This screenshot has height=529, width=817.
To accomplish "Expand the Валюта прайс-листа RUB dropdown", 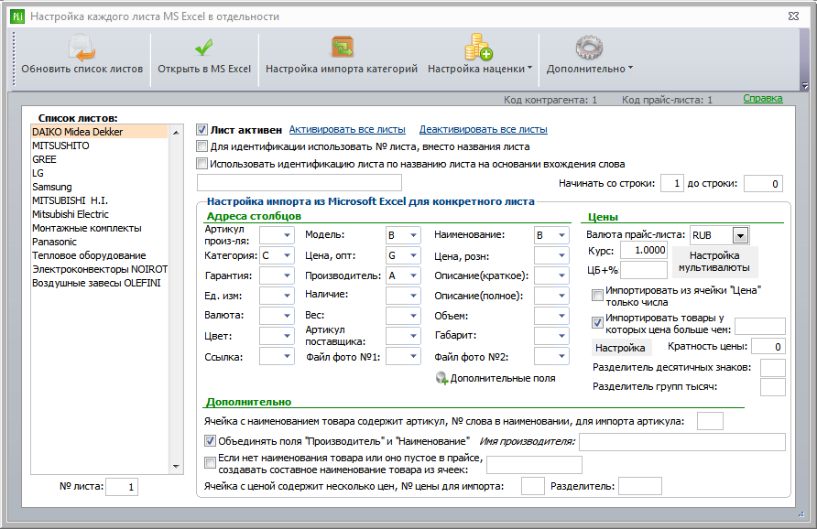I will point(740,235).
